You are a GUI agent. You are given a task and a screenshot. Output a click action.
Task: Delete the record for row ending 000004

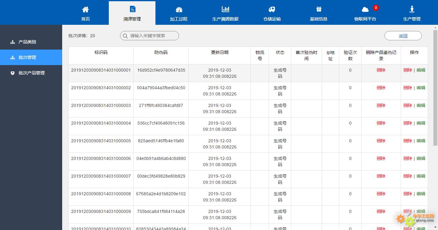tap(408, 123)
